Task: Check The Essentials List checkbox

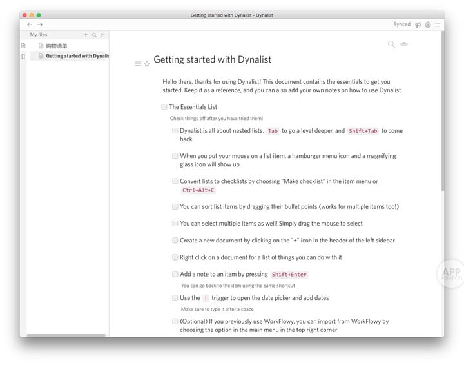Action: (164, 107)
